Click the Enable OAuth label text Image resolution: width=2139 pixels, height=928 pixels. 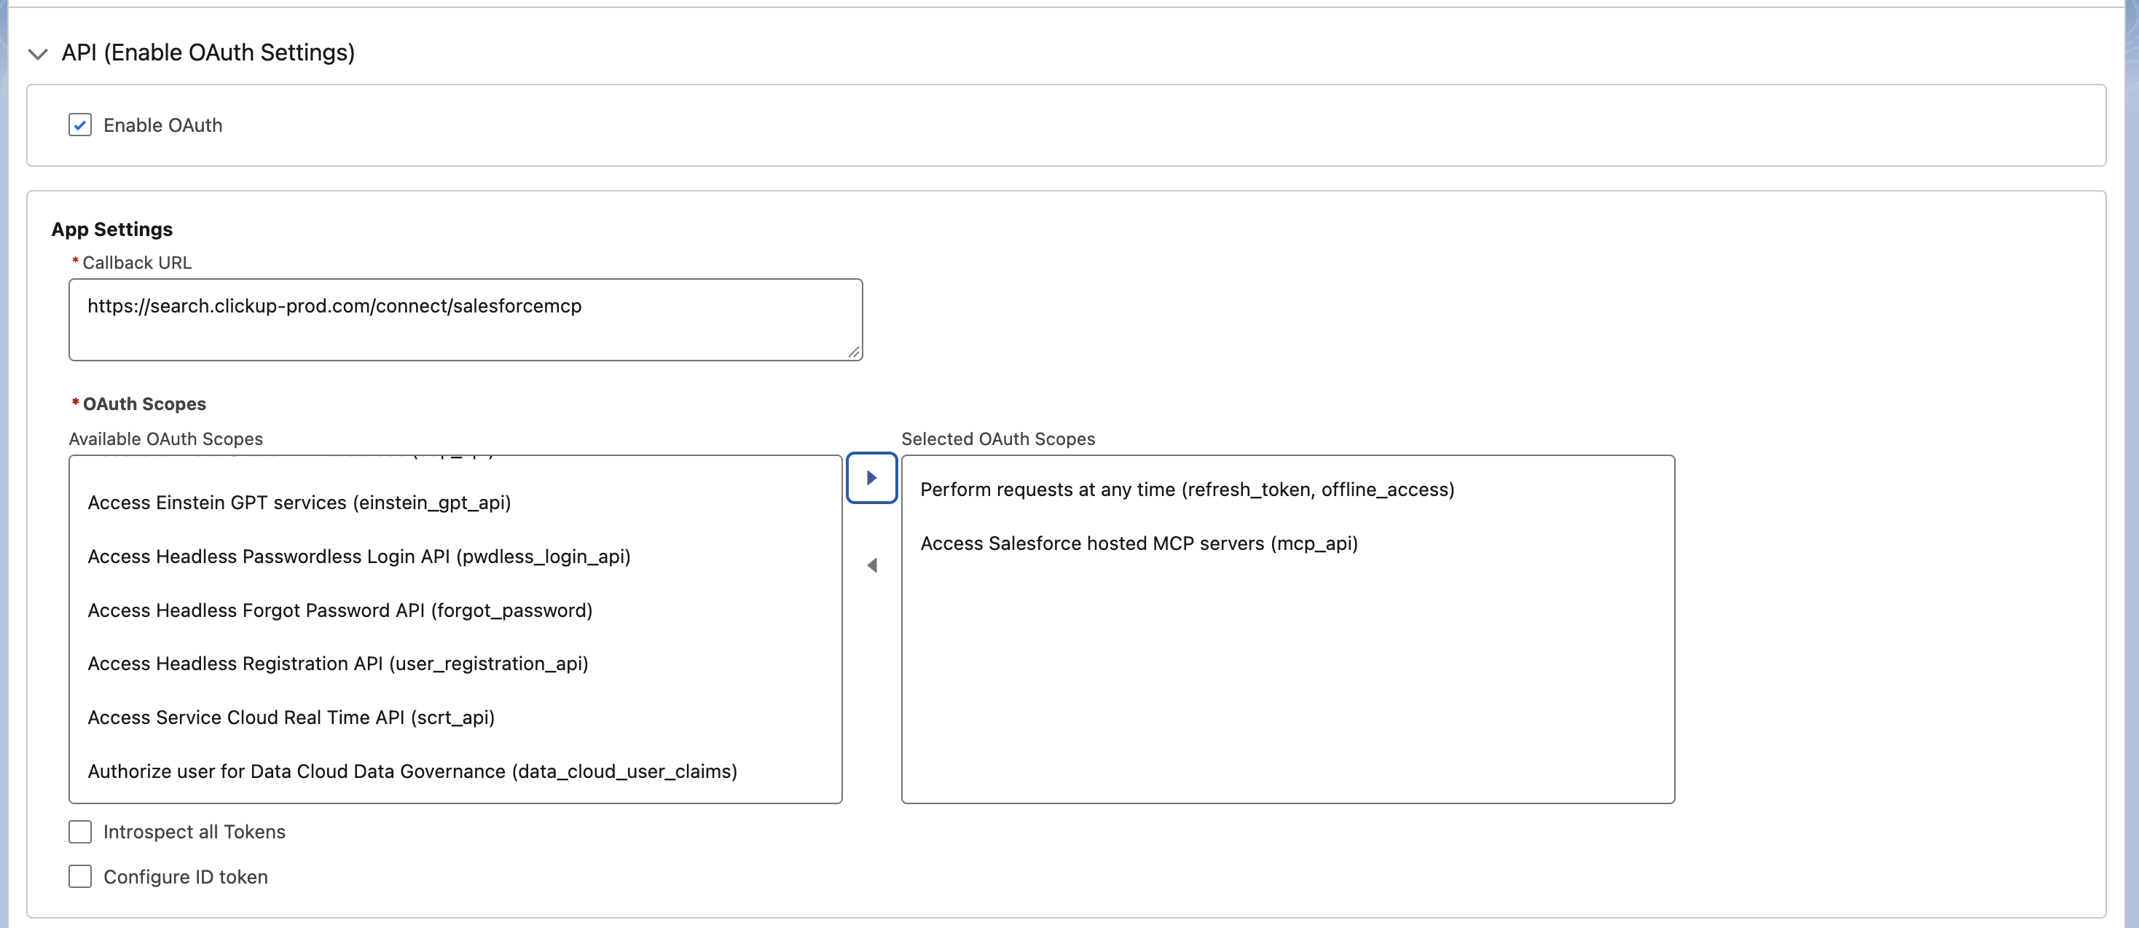click(x=162, y=125)
